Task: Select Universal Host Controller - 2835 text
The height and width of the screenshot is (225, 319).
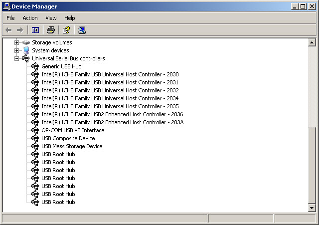Action: tap(110, 106)
